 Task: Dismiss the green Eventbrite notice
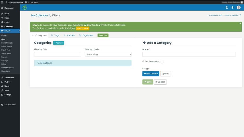[x=240, y=24]
